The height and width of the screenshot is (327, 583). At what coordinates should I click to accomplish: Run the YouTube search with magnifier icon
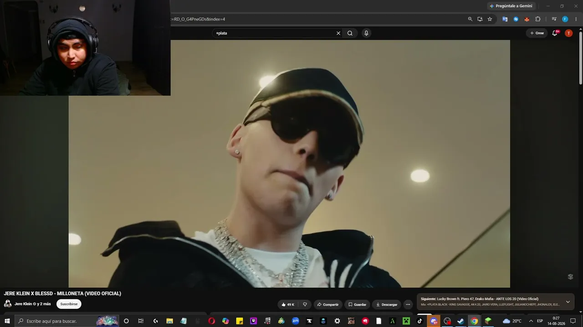pyautogui.click(x=350, y=33)
